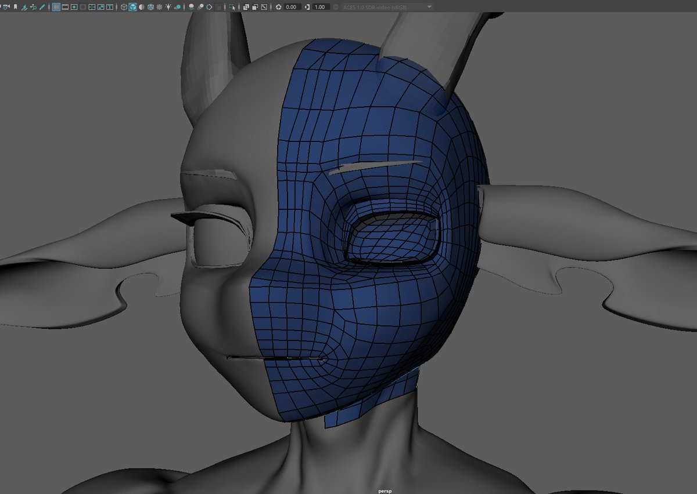697x494 pixels.
Task: Open the ACES 1.0 SDR-video dropdown
Action: 388,7
